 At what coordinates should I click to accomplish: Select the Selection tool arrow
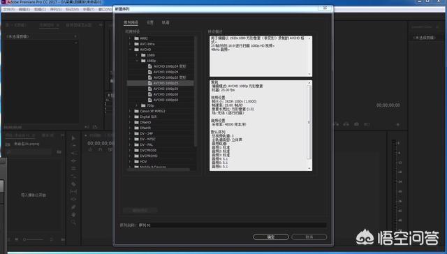[x=73, y=138]
